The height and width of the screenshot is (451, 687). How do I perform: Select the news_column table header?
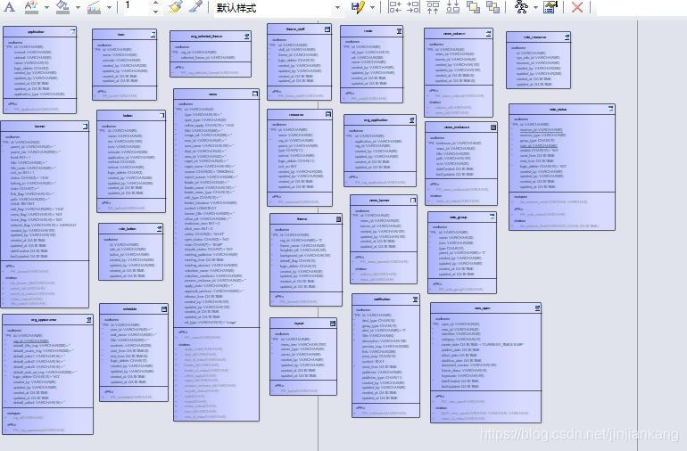[x=458, y=34]
